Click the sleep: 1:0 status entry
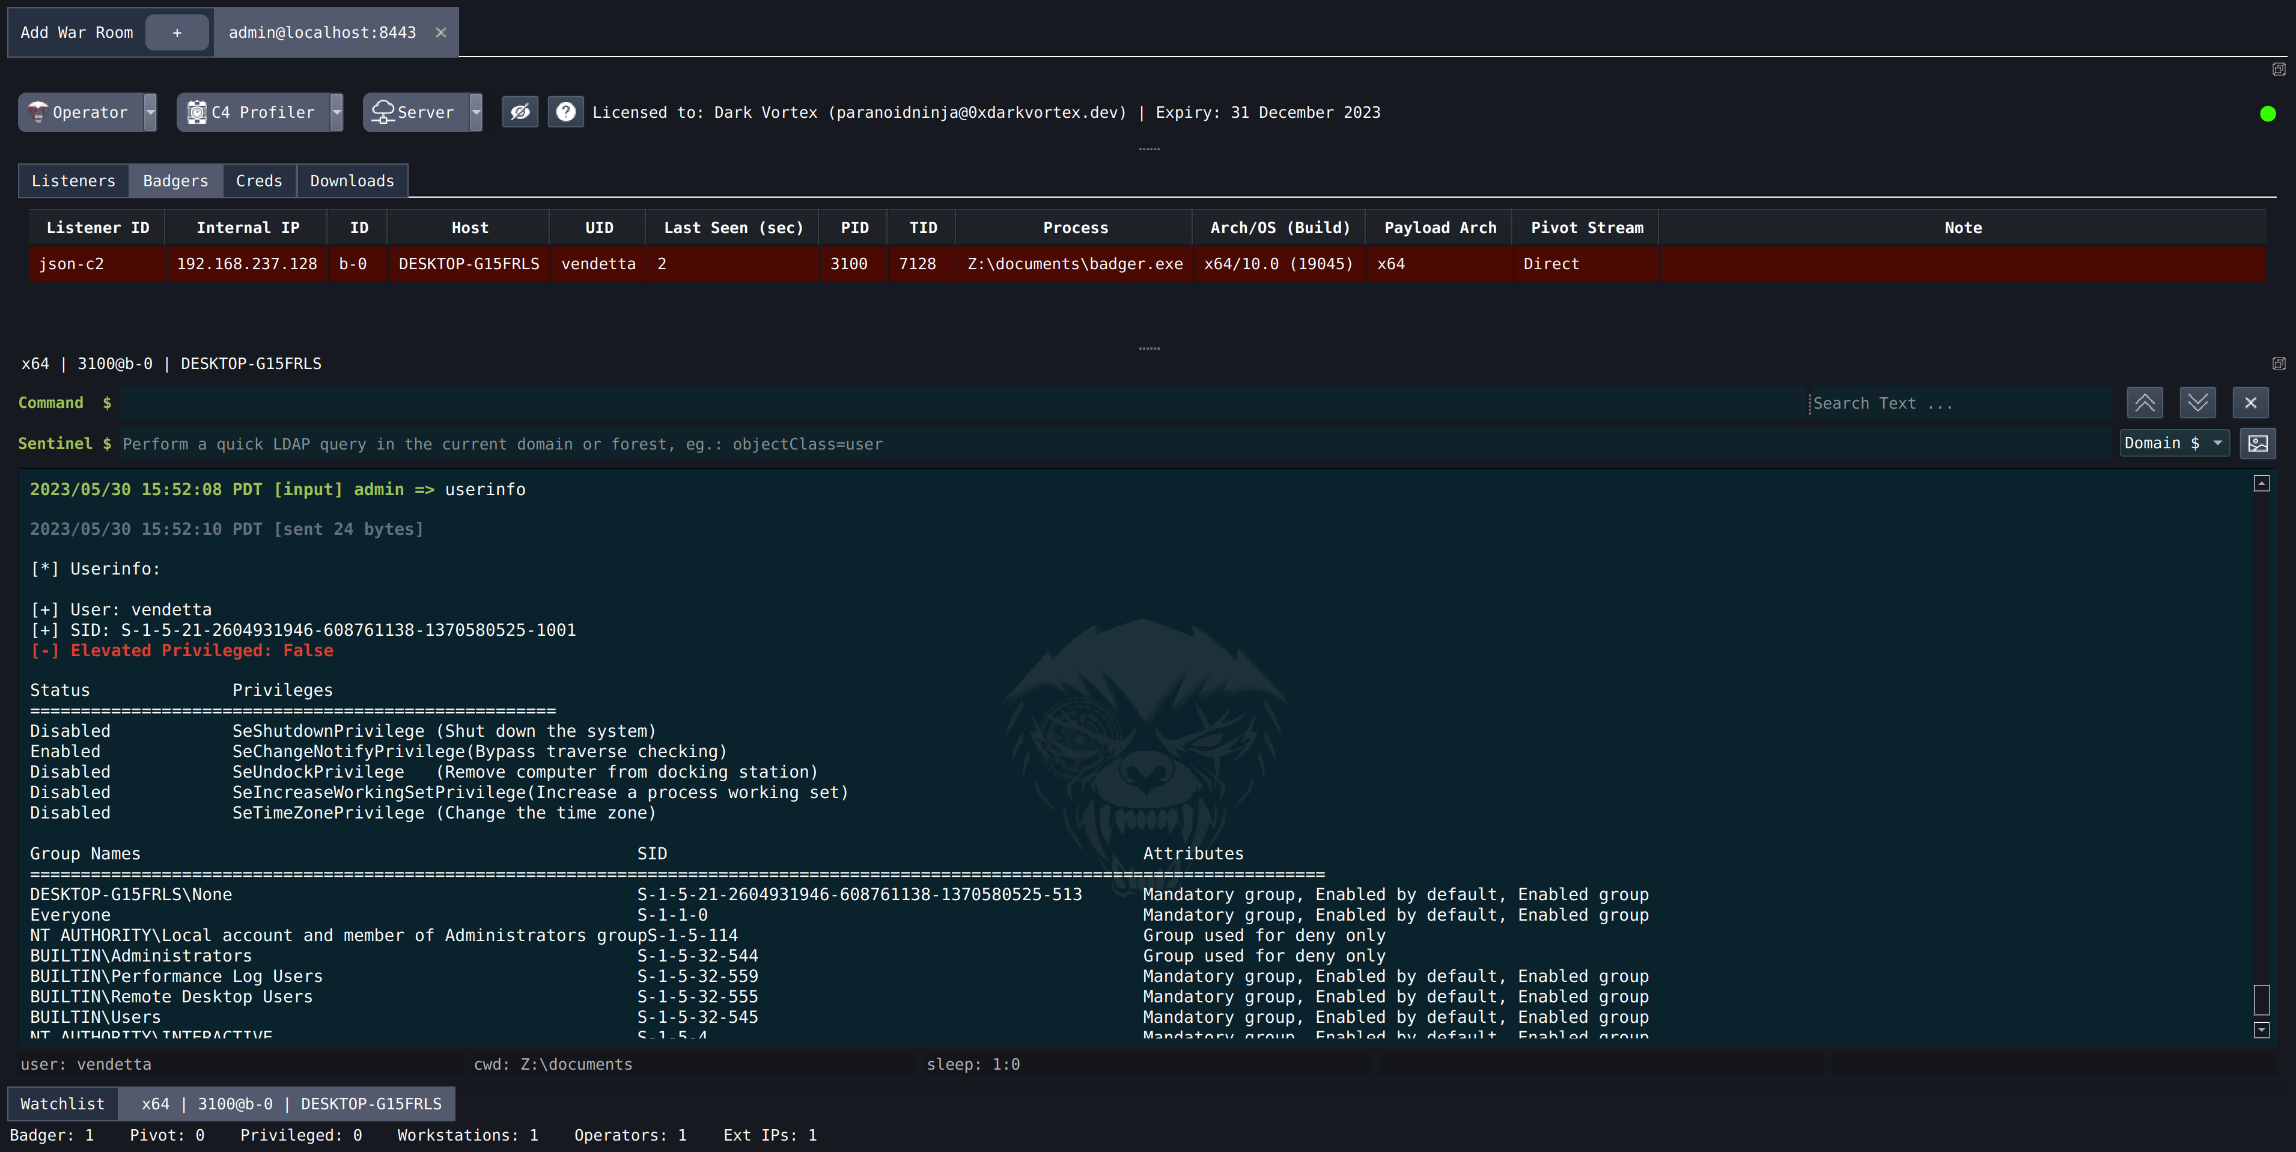Viewport: 2296px width, 1152px height. coord(973,1065)
